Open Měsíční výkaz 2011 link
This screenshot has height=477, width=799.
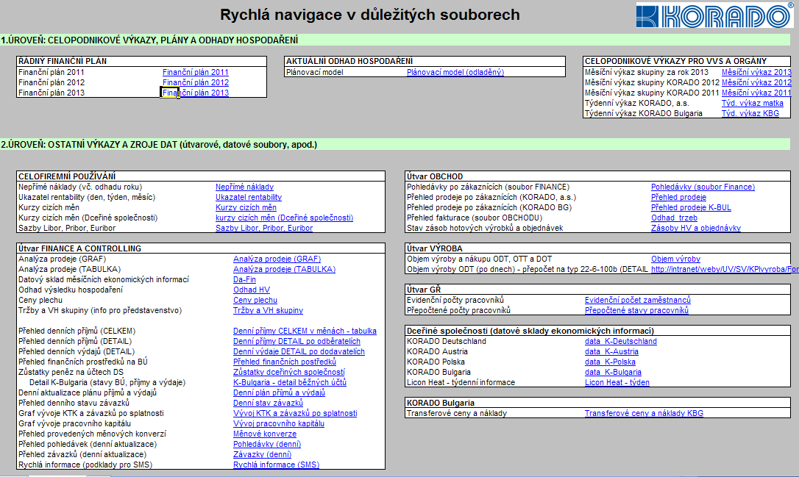coord(756,93)
